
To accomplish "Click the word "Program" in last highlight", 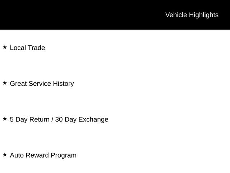I will point(64,155).
